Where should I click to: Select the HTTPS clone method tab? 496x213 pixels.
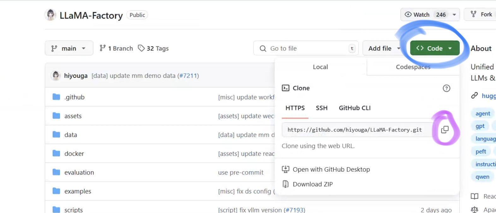pyautogui.click(x=295, y=108)
